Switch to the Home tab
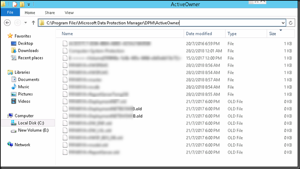 pyautogui.click(x=30, y=12)
